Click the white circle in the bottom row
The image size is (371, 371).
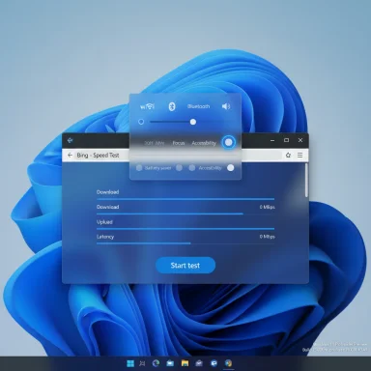(231, 168)
